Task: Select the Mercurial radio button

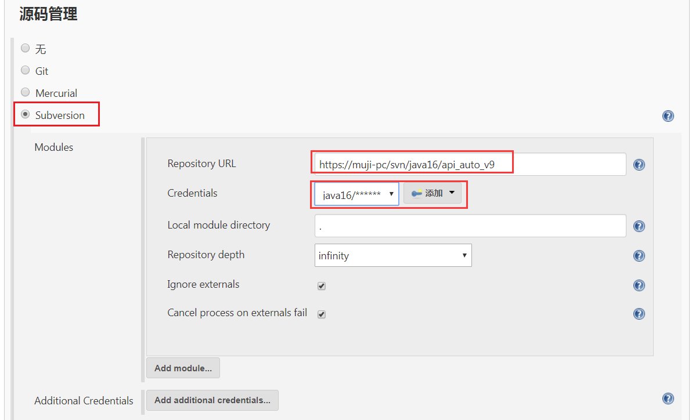Action: point(25,92)
